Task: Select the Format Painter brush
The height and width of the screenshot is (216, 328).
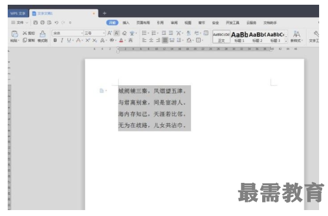Action: (43, 36)
